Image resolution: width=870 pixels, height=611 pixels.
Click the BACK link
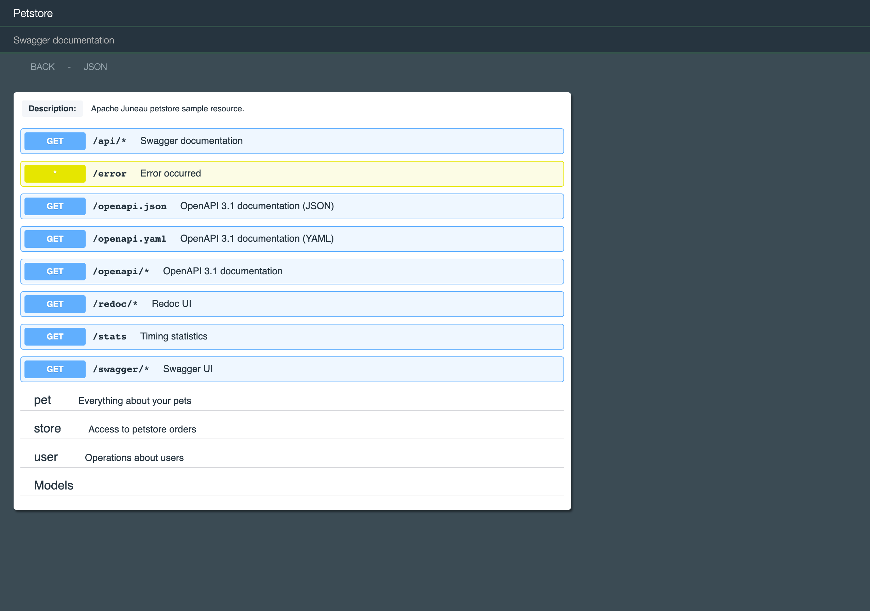pos(42,67)
